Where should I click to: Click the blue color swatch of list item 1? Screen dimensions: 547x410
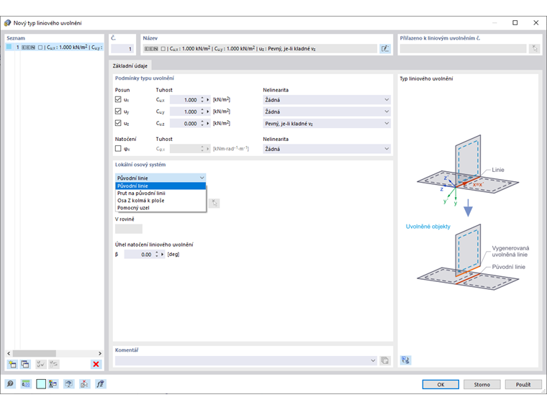[9, 47]
